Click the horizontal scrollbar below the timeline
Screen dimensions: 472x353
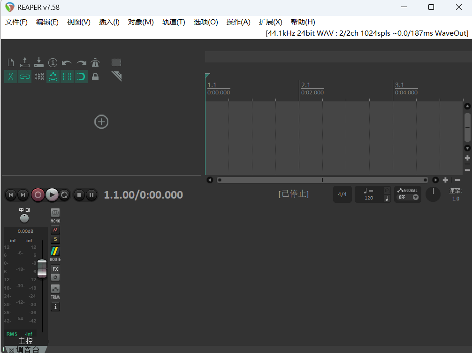322,180
